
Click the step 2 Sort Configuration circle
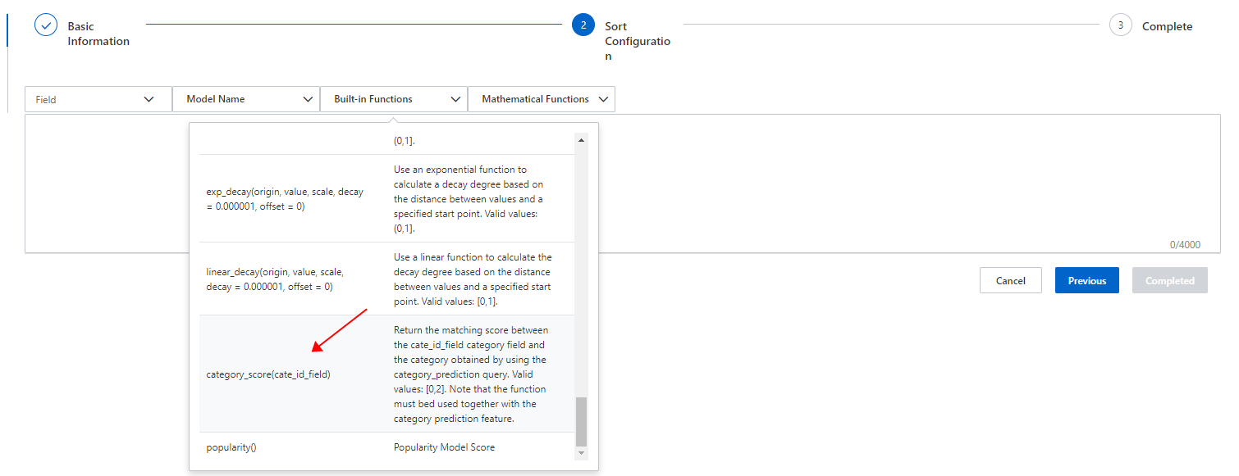coord(583,25)
